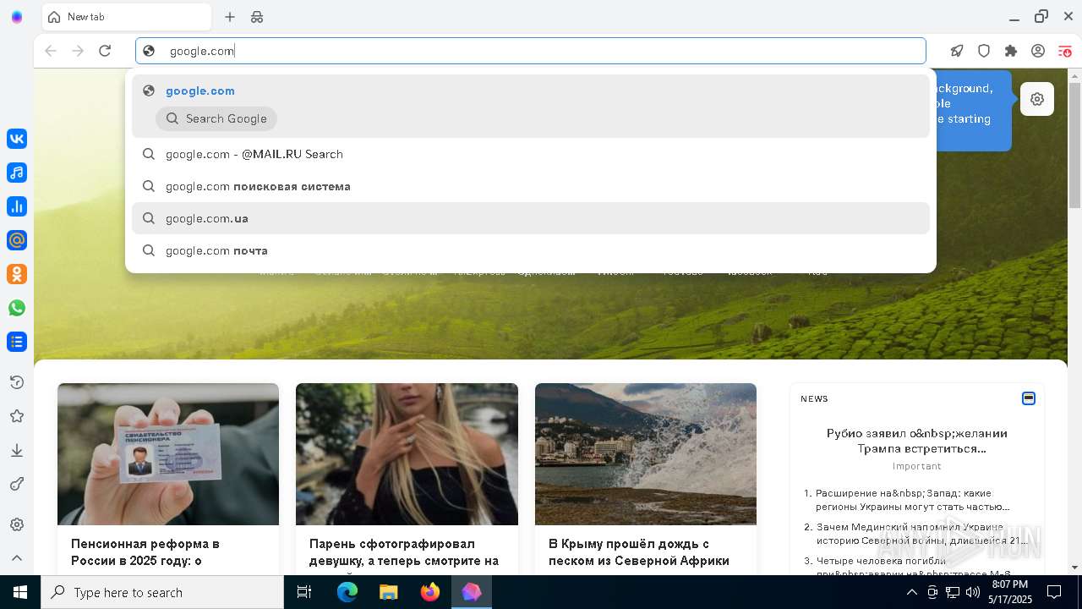This screenshot has height=609, width=1082.
Task: Open the password key sidebar icon
Action: [17, 484]
